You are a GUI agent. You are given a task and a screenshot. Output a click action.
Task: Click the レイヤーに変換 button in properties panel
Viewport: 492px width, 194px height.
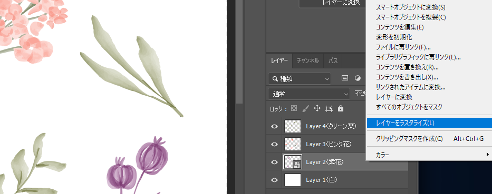coord(333,3)
